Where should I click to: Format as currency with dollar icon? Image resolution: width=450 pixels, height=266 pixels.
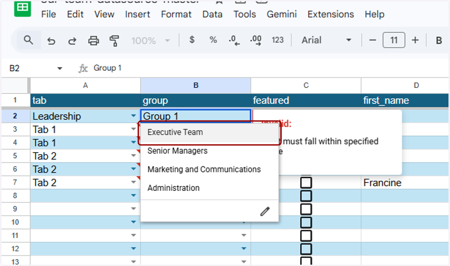tap(192, 40)
